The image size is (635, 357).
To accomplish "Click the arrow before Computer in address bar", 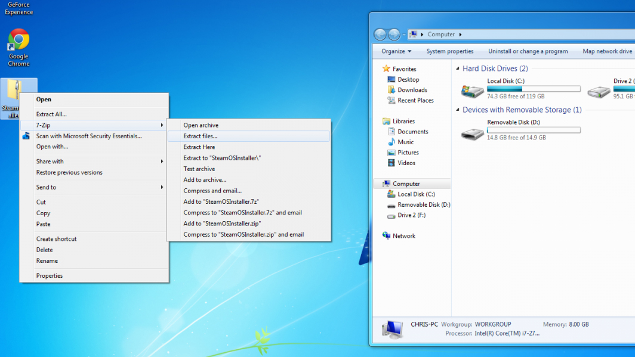I will point(422,35).
